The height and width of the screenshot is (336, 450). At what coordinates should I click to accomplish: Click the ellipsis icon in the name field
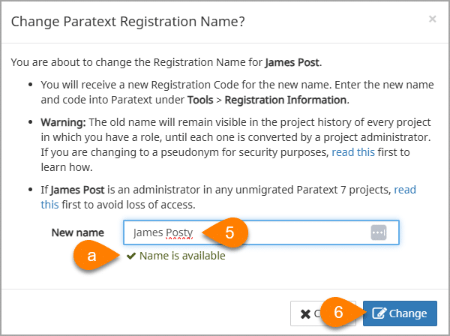coord(378,232)
